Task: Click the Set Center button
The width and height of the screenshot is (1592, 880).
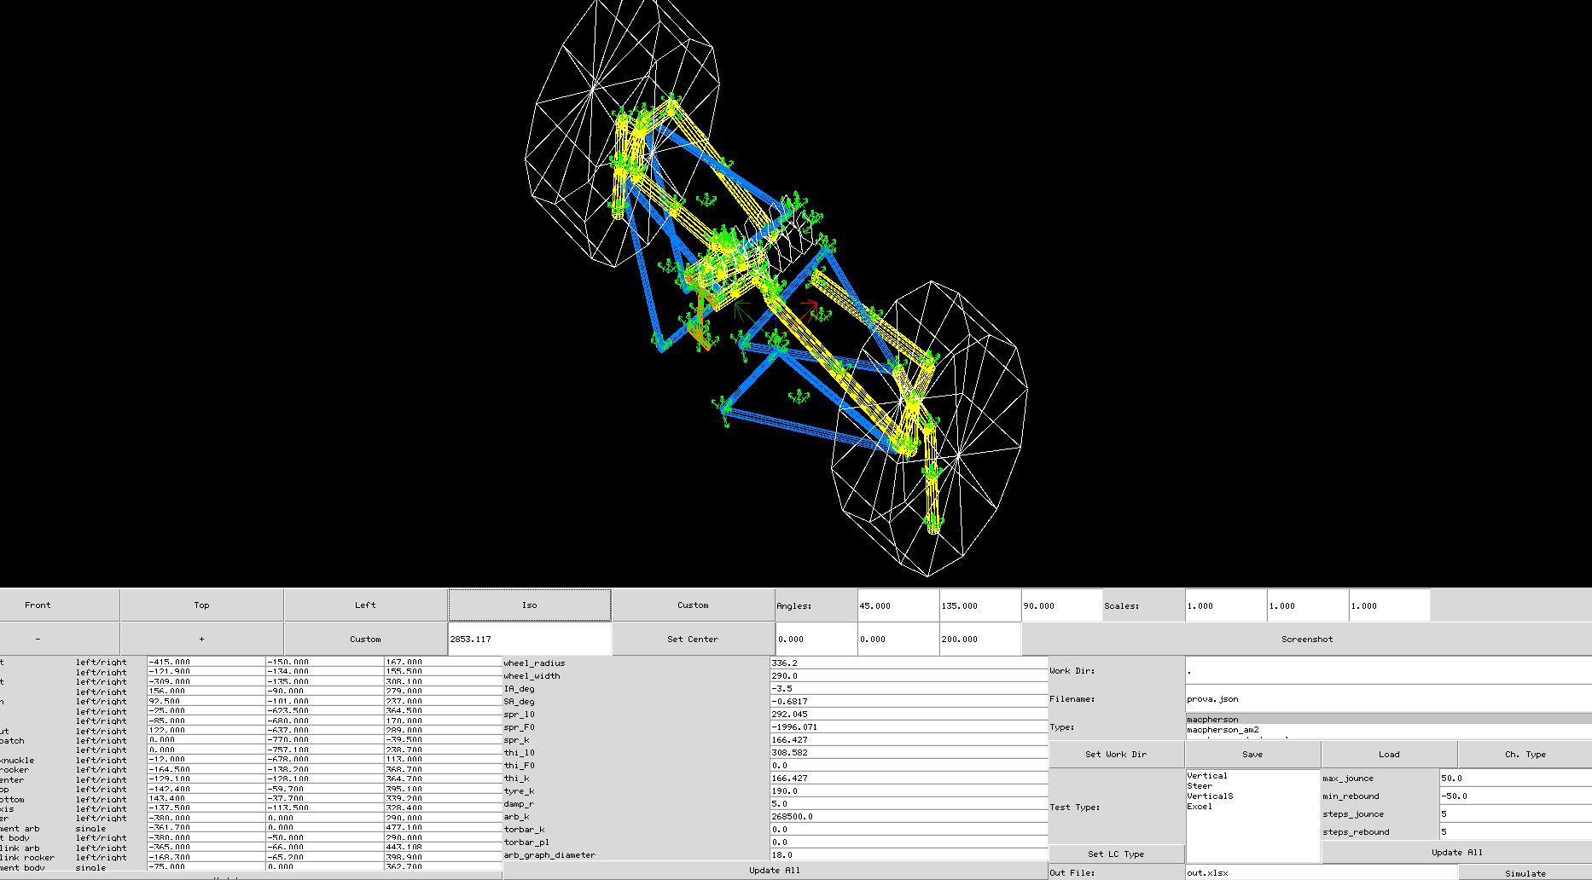Action: pos(693,639)
